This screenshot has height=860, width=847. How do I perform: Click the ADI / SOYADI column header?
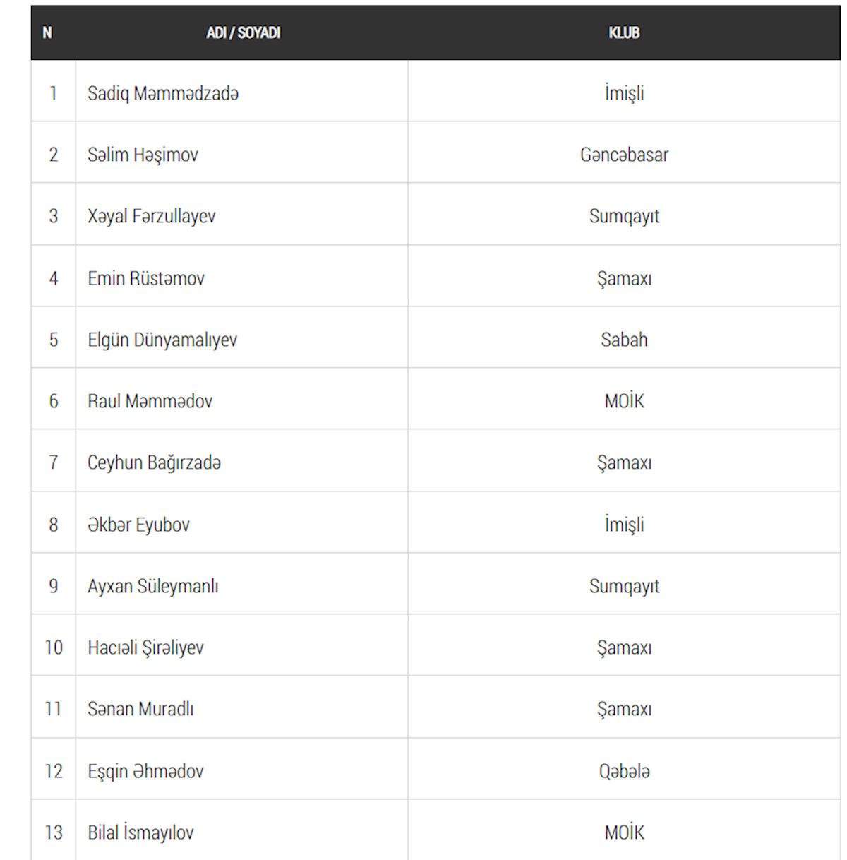[x=243, y=32]
